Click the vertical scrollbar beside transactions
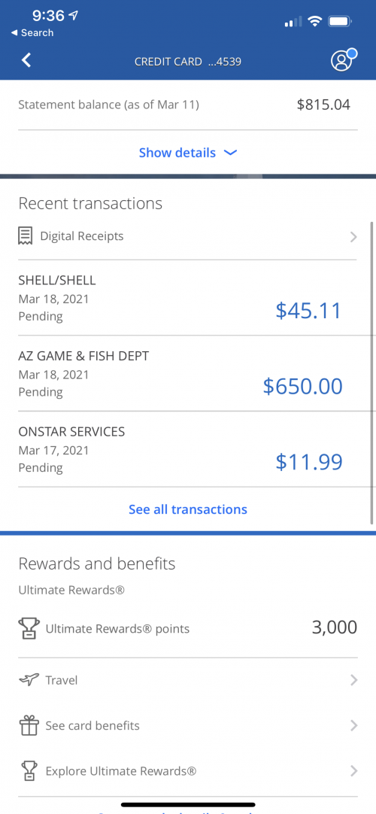The height and width of the screenshot is (814, 376). pos(371,372)
